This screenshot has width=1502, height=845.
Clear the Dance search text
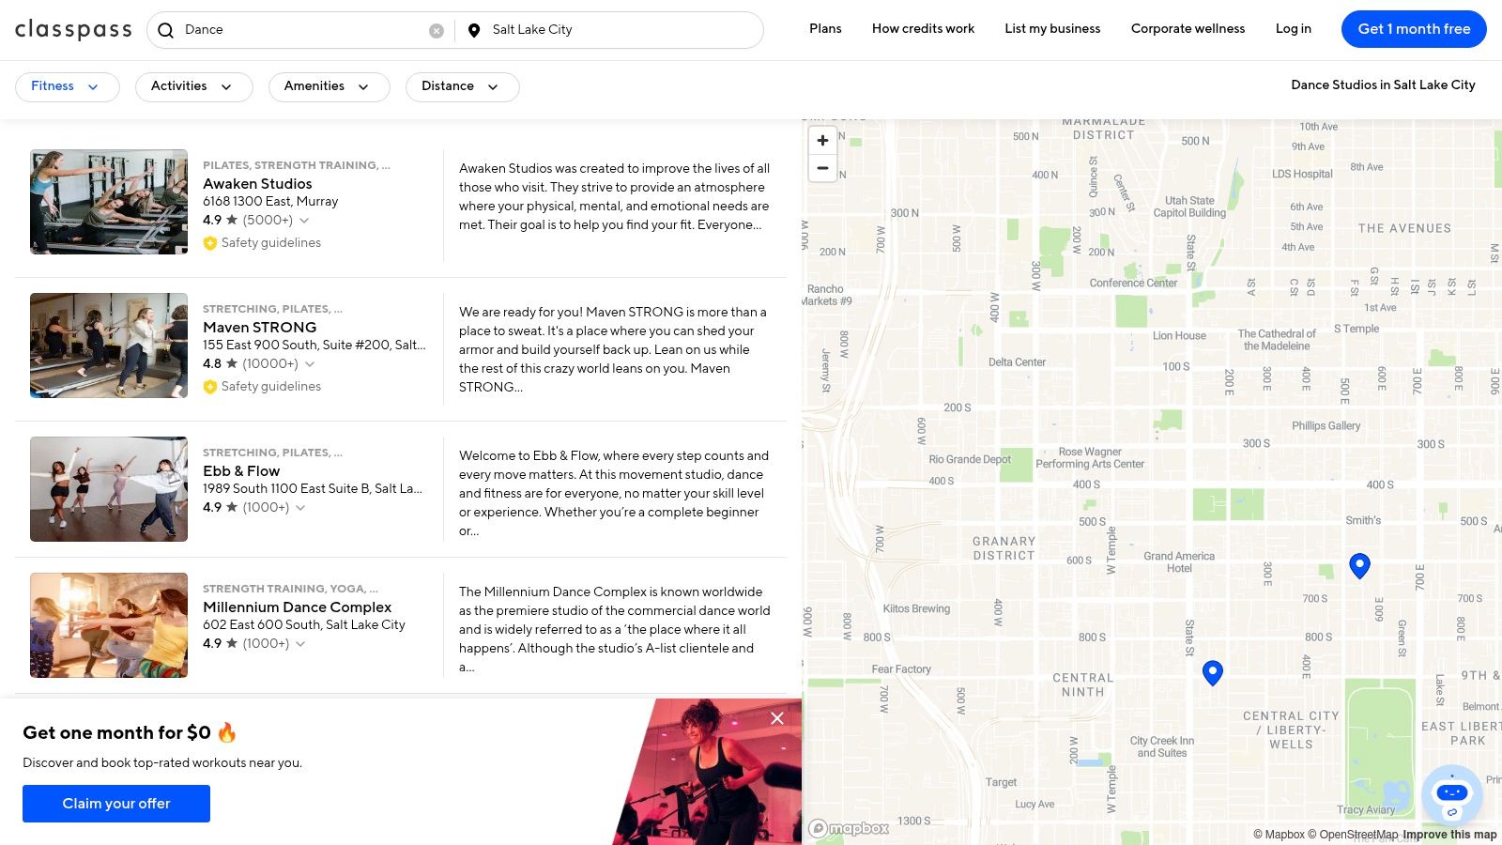(437, 31)
